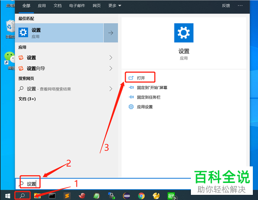Viewport: 258px width, 200px height.
Task: Switch to the 全部 filter tab
Action: tap(26, 6)
